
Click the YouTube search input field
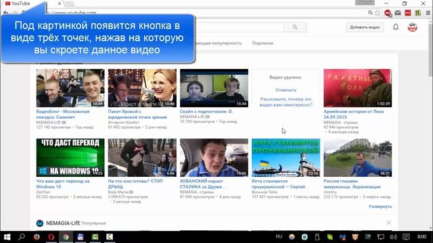[x=240, y=27]
